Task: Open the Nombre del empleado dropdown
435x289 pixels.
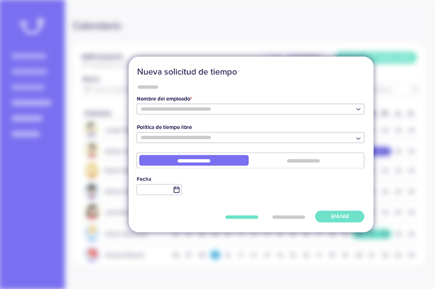Action: pyautogui.click(x=250, y=109)
